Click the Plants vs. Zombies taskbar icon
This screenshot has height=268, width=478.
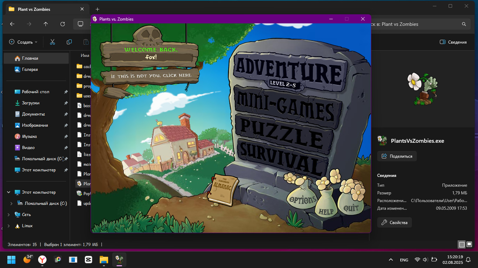coord(119,260)
